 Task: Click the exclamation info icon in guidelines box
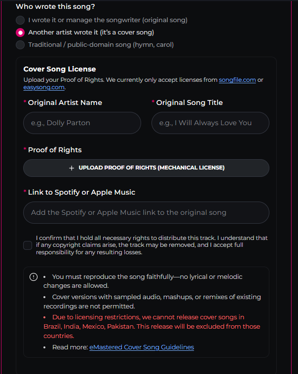tap(34, 277)
